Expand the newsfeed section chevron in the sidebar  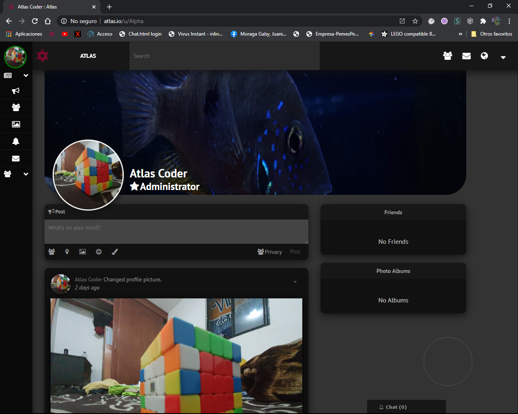tap(25, 76)
